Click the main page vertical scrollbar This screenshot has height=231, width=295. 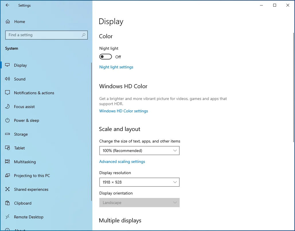(294, 87)
